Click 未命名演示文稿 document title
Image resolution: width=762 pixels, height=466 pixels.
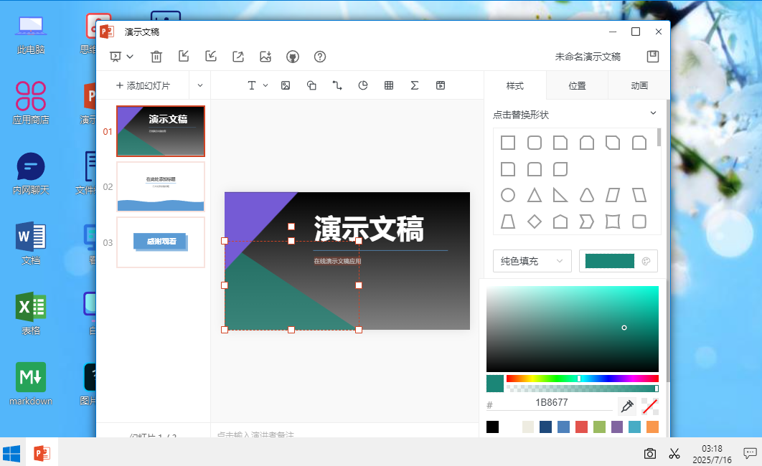pos(588,57)
